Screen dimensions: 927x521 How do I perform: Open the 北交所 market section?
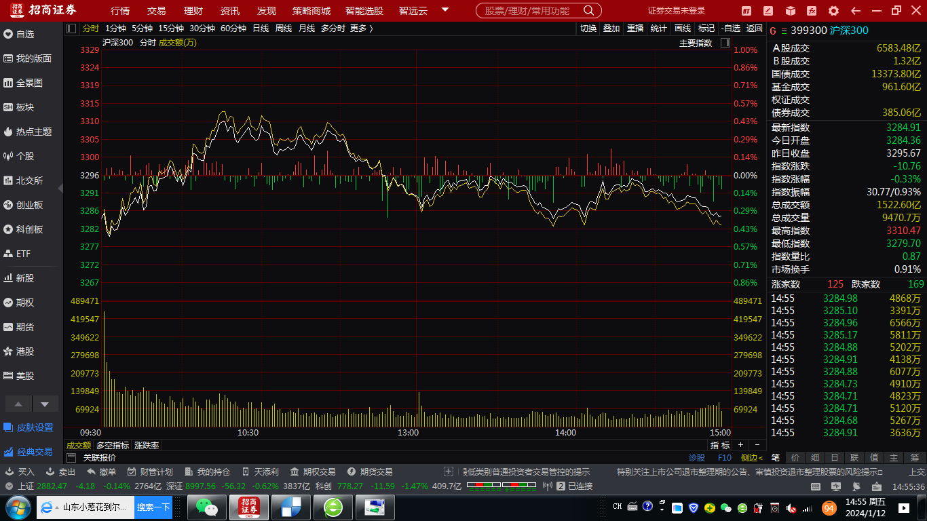[23, 180]
